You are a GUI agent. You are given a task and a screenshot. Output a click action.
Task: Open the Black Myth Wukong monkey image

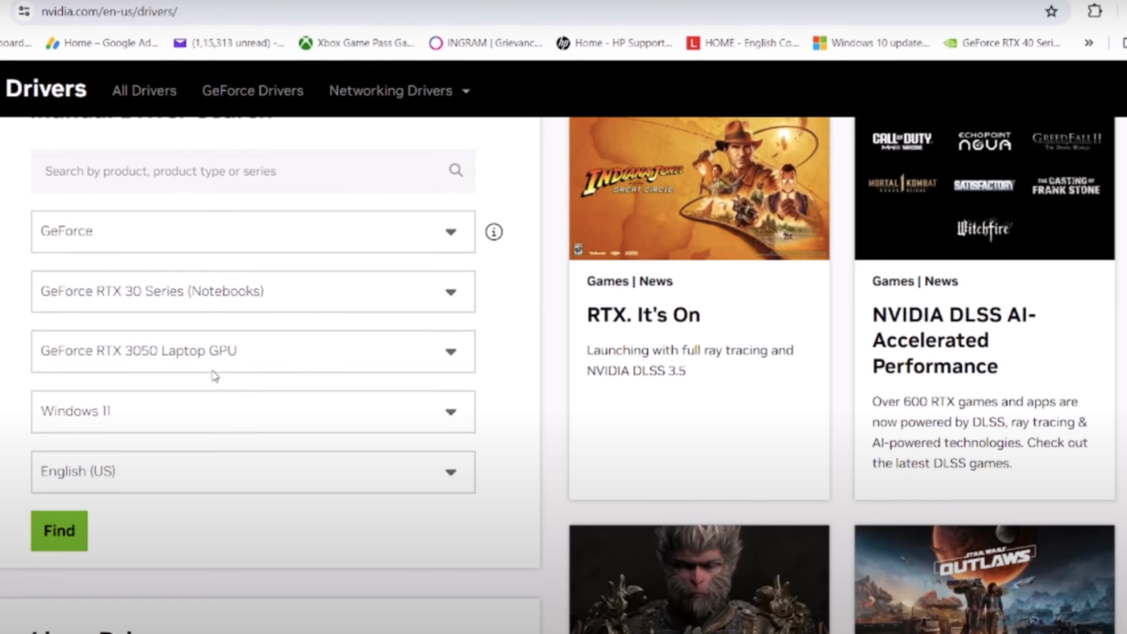[x=699, y=579]
